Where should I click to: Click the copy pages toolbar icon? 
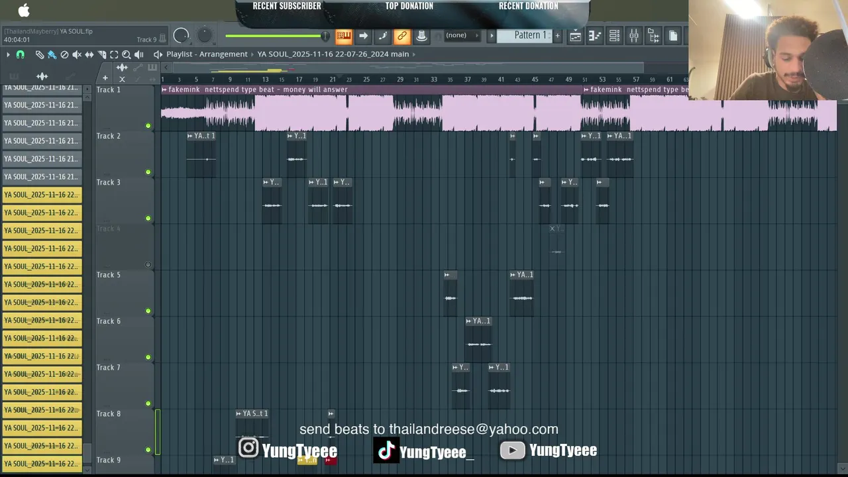(673, 36)
